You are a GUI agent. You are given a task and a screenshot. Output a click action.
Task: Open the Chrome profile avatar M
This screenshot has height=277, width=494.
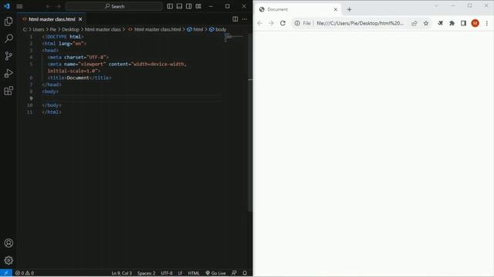pos(475,23)
